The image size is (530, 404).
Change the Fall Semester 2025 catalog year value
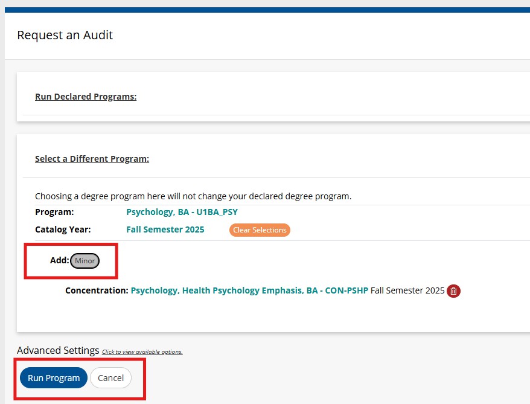click(x=165, y=229)
